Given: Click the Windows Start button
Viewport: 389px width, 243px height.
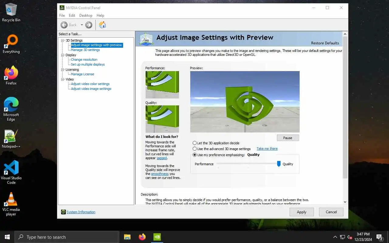Looking at the screenshot, I should pos(7,237).
